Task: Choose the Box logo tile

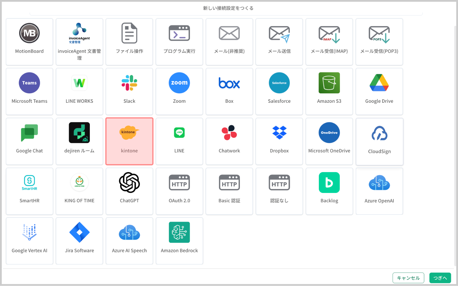Action: click(x=229, y=92)
